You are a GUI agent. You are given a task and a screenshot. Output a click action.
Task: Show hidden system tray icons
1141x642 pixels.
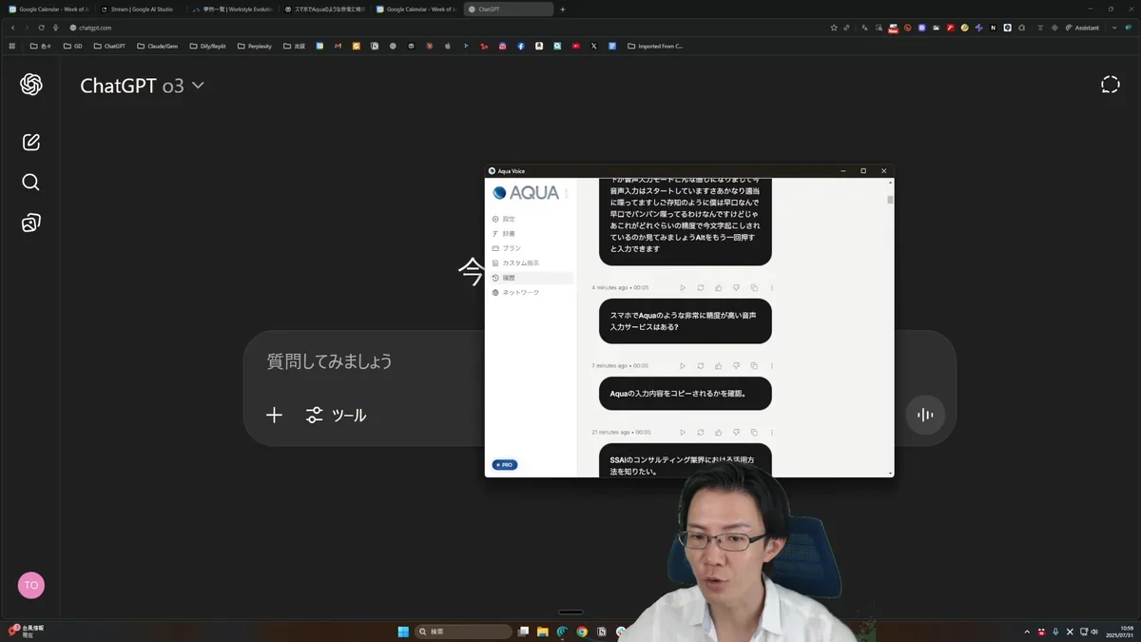click(1027, 632)
